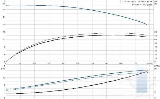Click the TP 100-330/4 pump title box

click(x=137, y=2)
